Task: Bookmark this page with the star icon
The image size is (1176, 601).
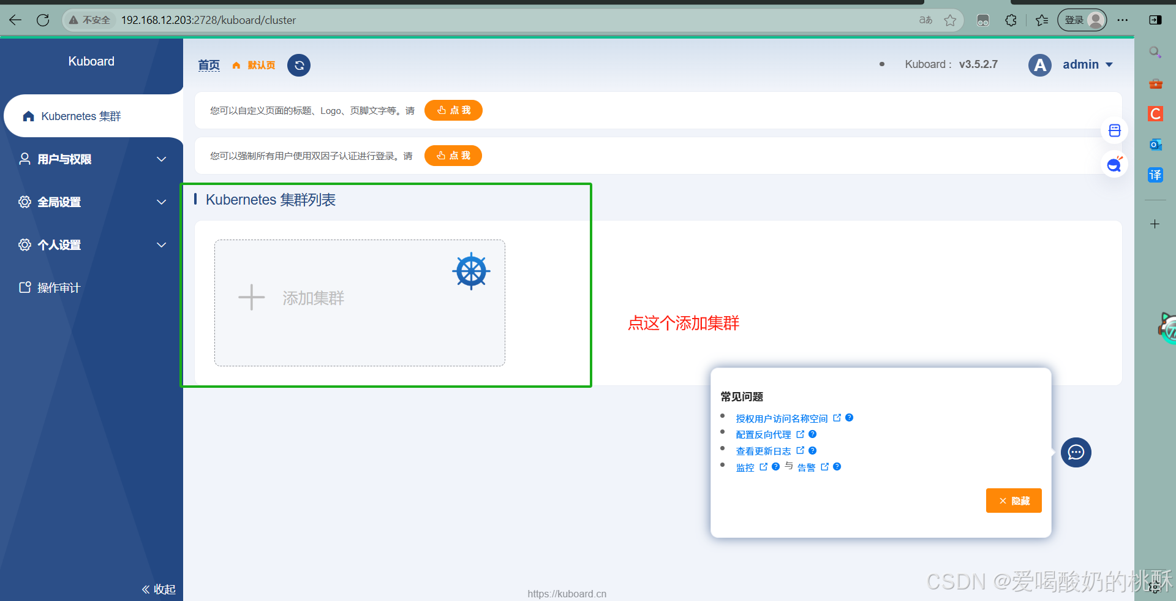Action: [x=950, y=20]
